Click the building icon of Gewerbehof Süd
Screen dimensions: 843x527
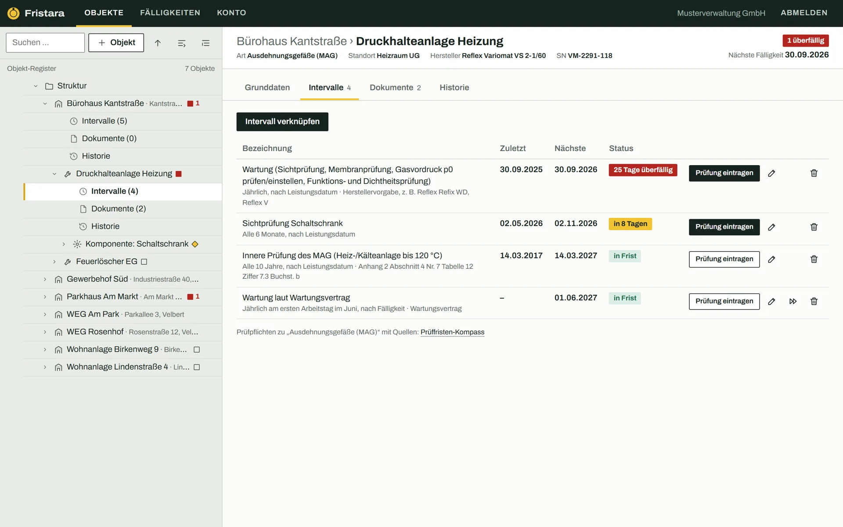click(58, 279)
